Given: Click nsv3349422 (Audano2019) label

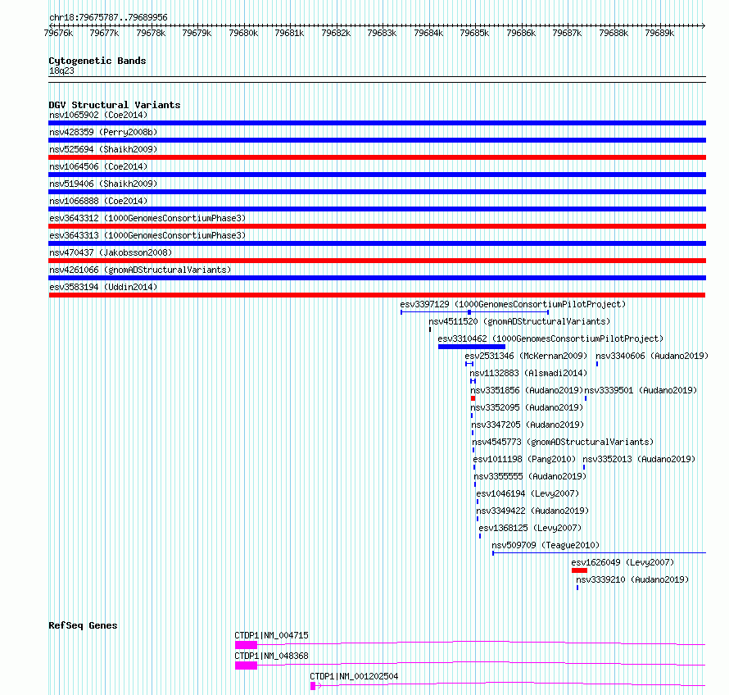Looking at the screenshot, I should point(532,511).
